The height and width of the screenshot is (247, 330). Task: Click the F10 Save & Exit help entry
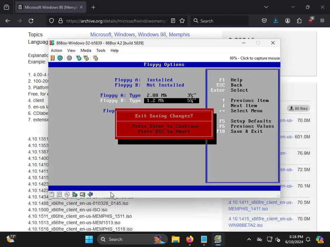[x=239, y=132]
